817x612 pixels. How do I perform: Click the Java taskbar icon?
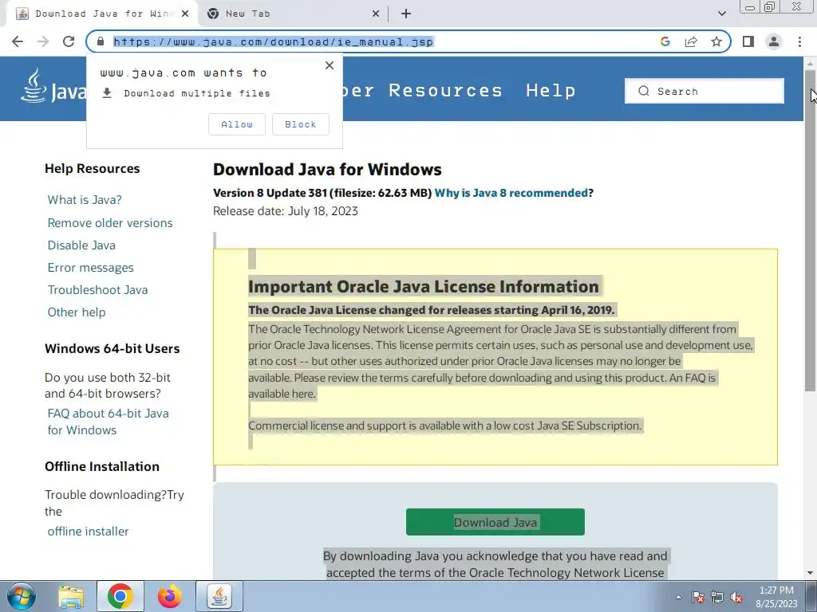[219, 596]
